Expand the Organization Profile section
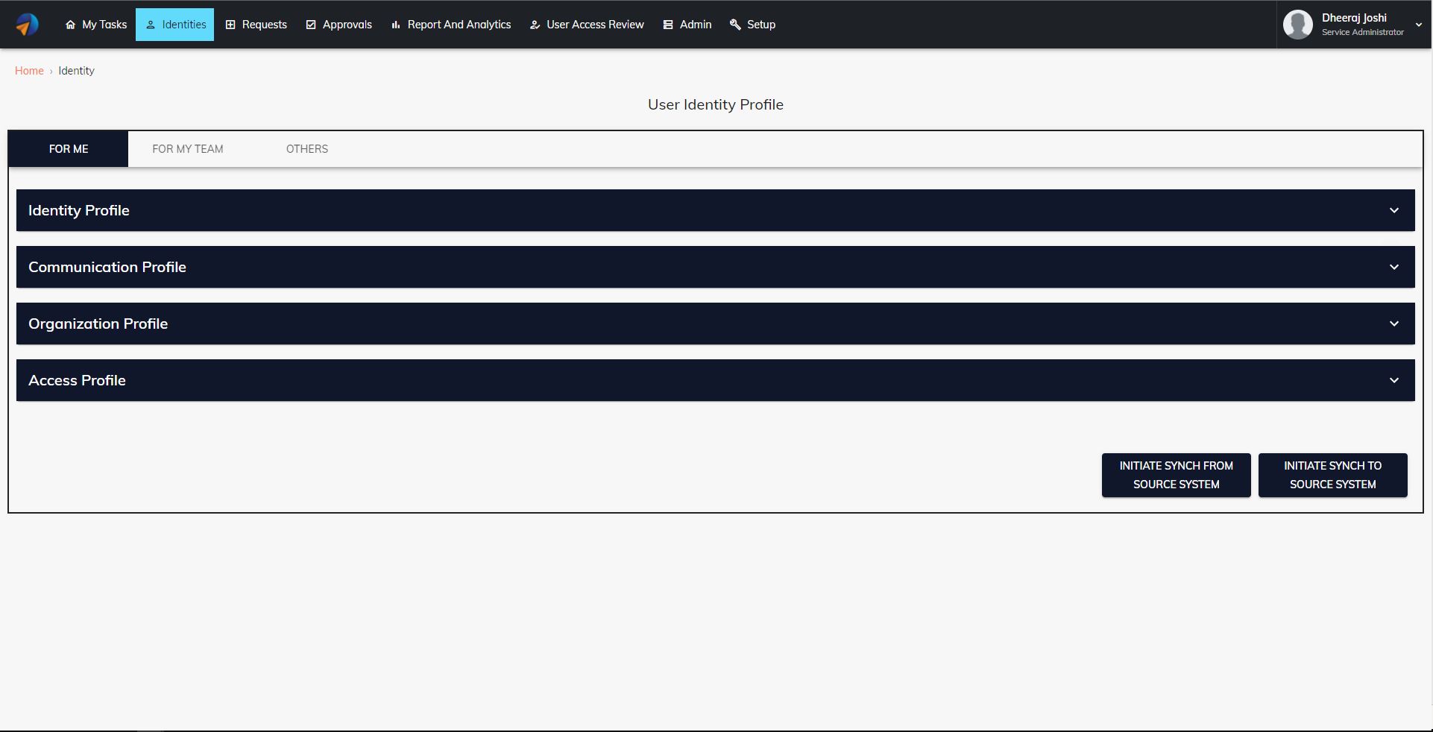The image size is (1433, 732). 1394,324
